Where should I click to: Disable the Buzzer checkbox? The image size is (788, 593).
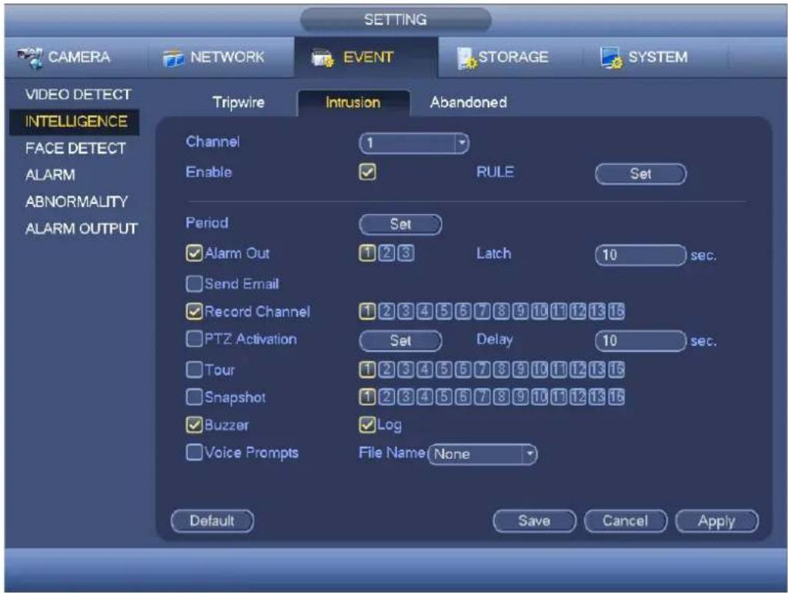pos(194,425)
